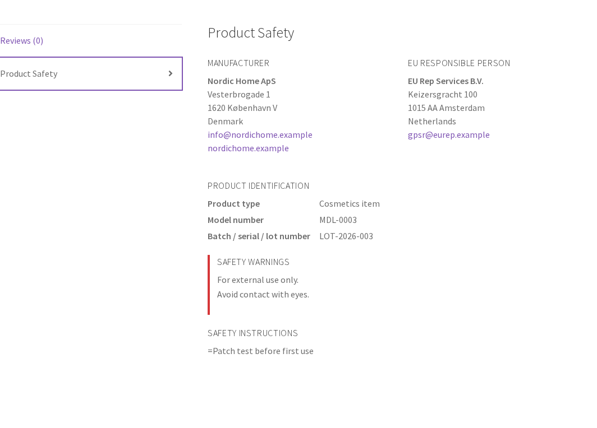Click the MANUFACTURER section heading
Image resolution: width=597 pixels, height=428 pixels.
[x=238, y=63]
